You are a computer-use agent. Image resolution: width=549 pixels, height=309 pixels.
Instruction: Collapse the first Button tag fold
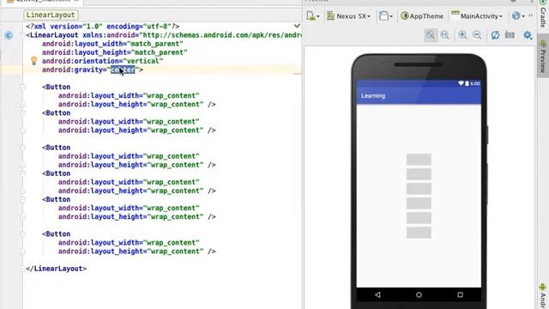[22, 87]
